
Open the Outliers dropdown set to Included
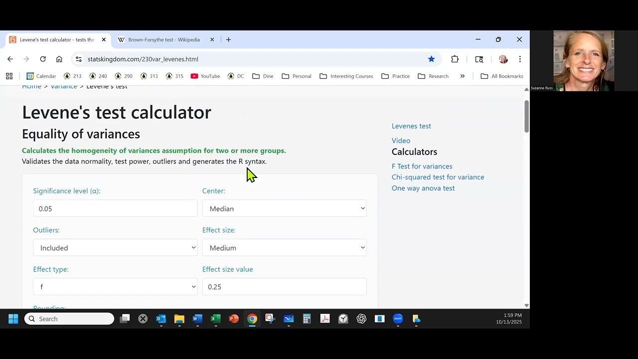(115, 248)
